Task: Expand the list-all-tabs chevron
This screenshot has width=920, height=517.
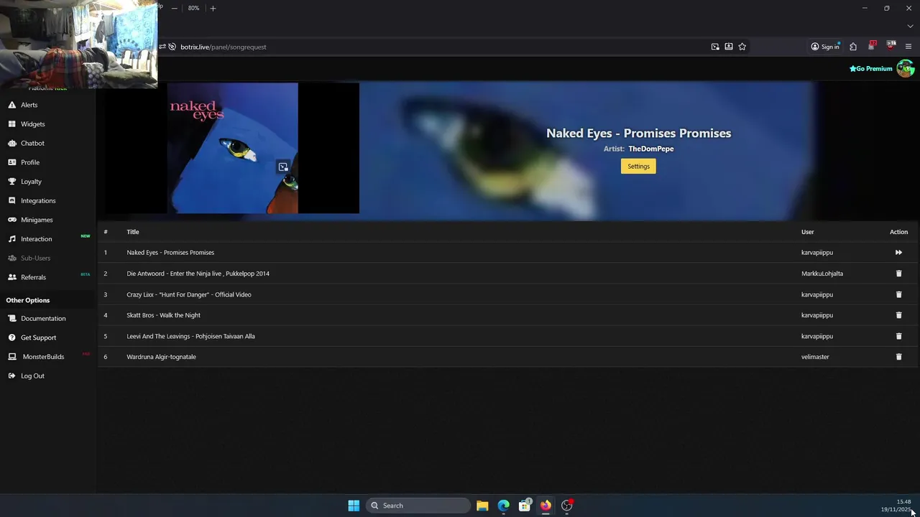Action: tap(910, 26)
